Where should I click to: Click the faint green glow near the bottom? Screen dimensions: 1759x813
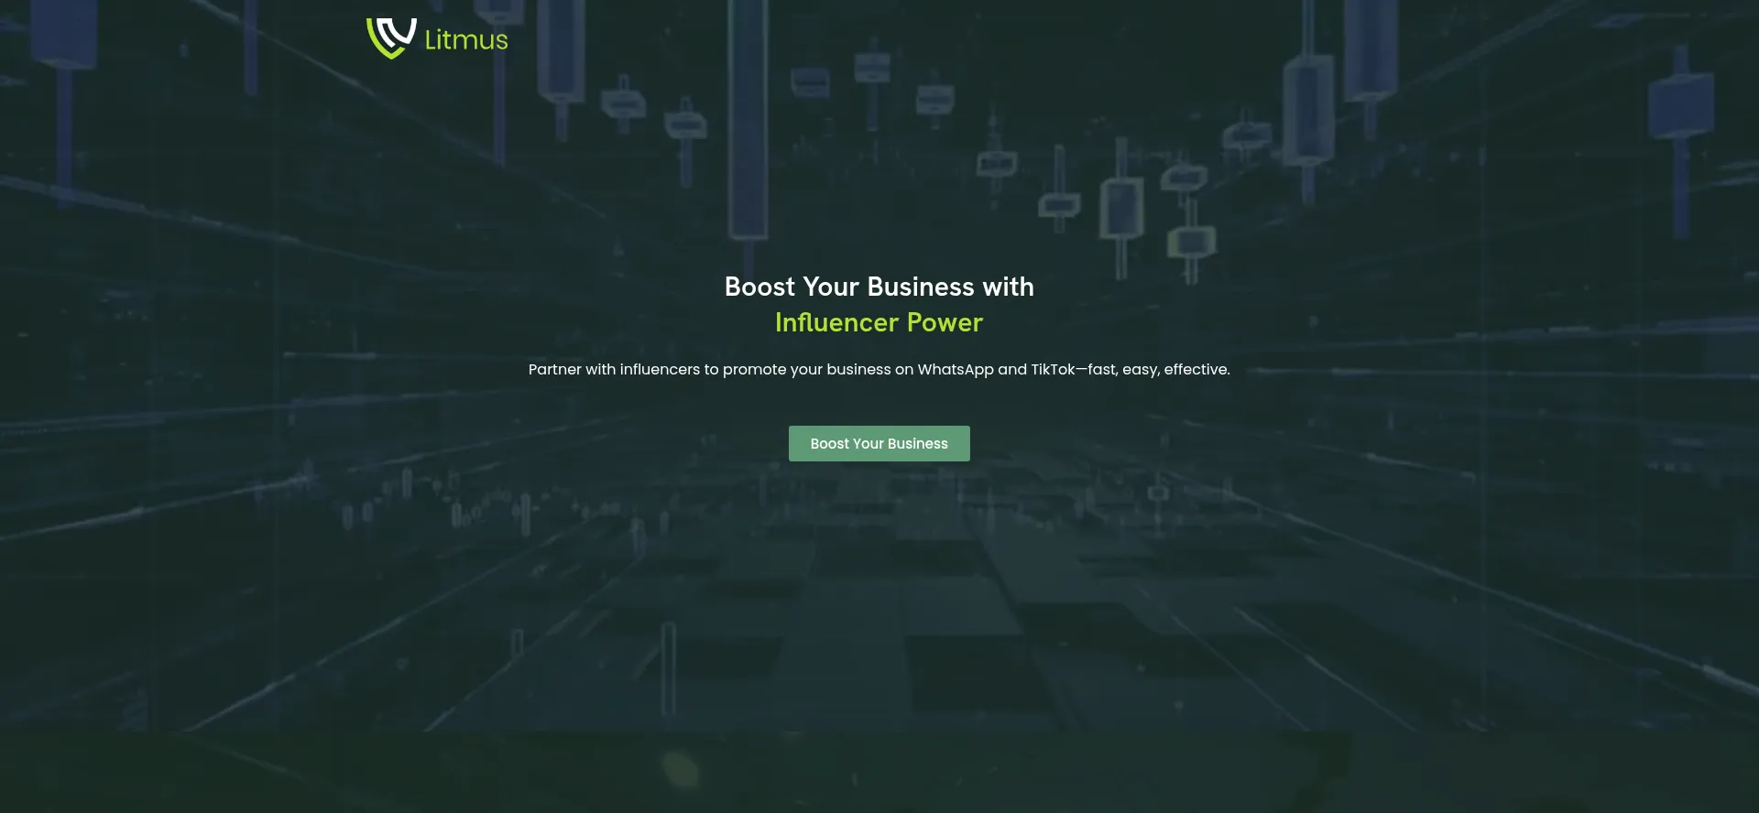pyautogui.click(x=680, y=767)
